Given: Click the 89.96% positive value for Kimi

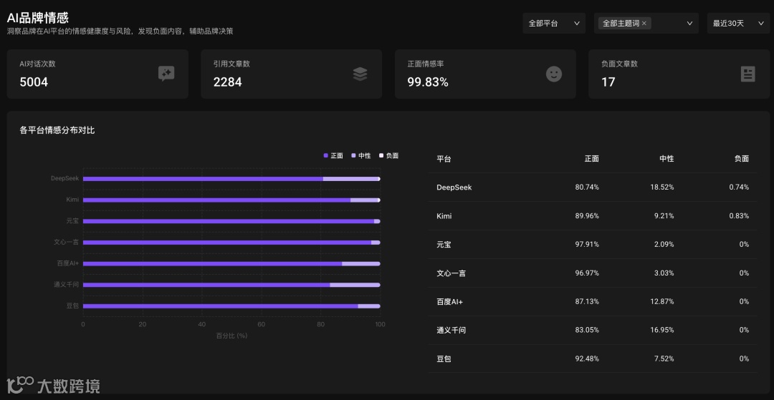Looking at the screenshot, I should pyautogui.click(x=587, y=216).
